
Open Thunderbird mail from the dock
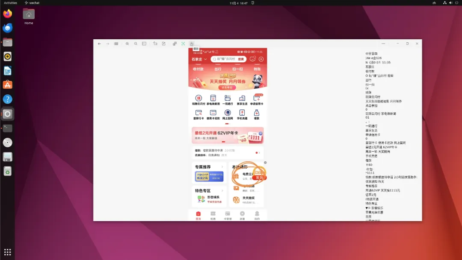(8, 28)
